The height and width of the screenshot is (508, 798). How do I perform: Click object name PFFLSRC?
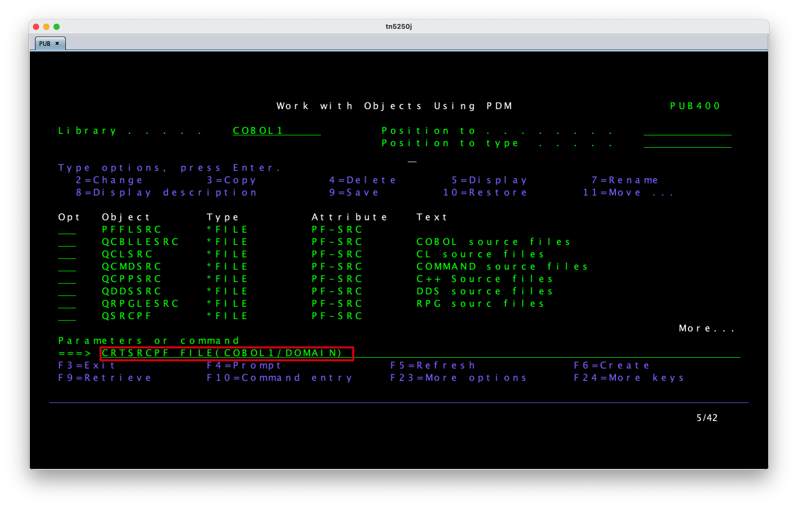(131, 229)
